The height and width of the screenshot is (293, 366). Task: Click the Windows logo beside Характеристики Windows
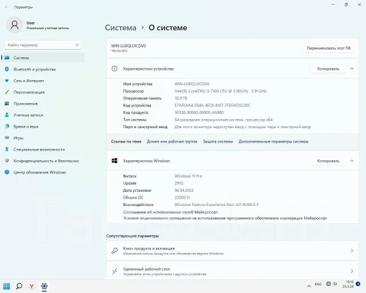114,160
